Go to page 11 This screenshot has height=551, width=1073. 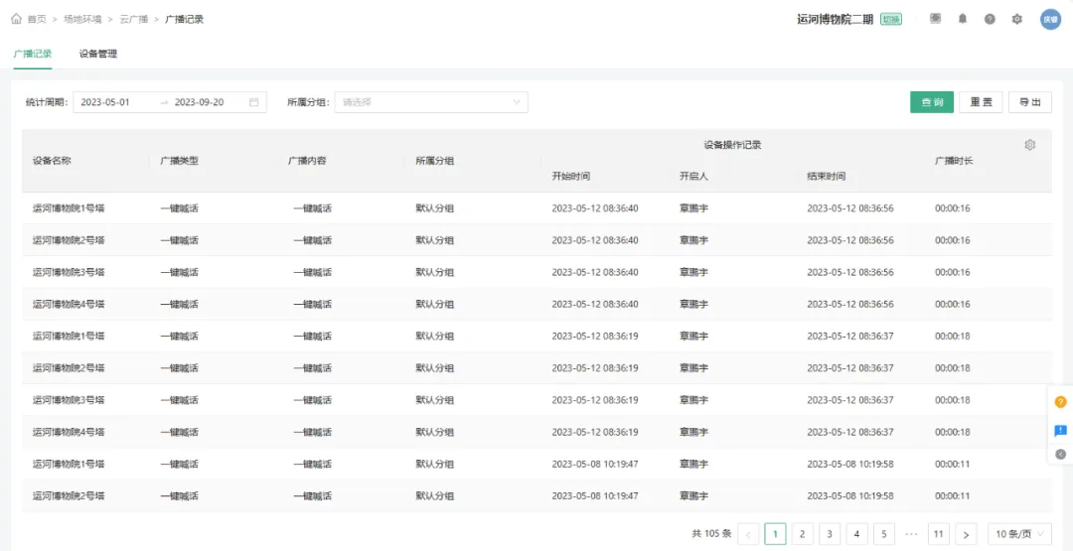pyautogui.click(x=939, y=534)
